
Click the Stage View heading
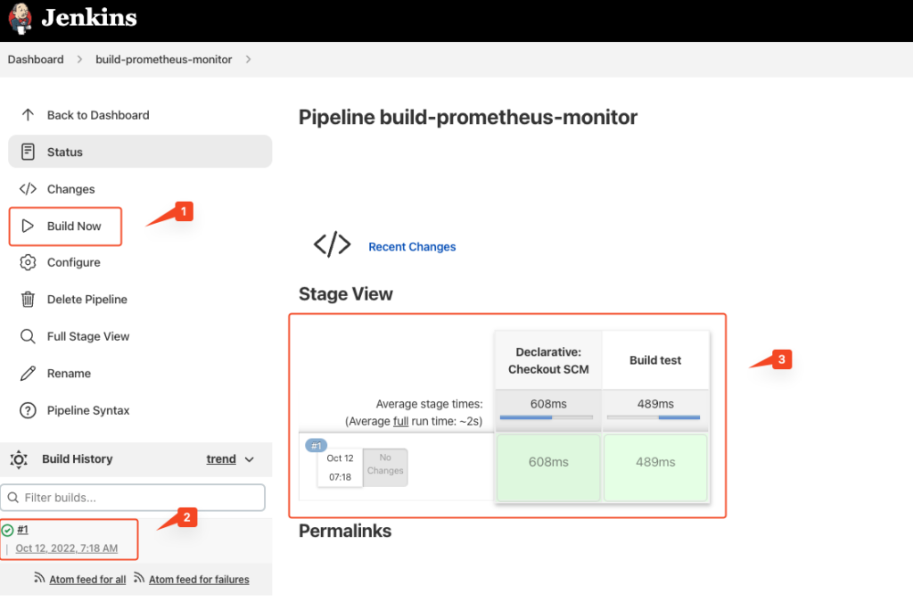346,294
